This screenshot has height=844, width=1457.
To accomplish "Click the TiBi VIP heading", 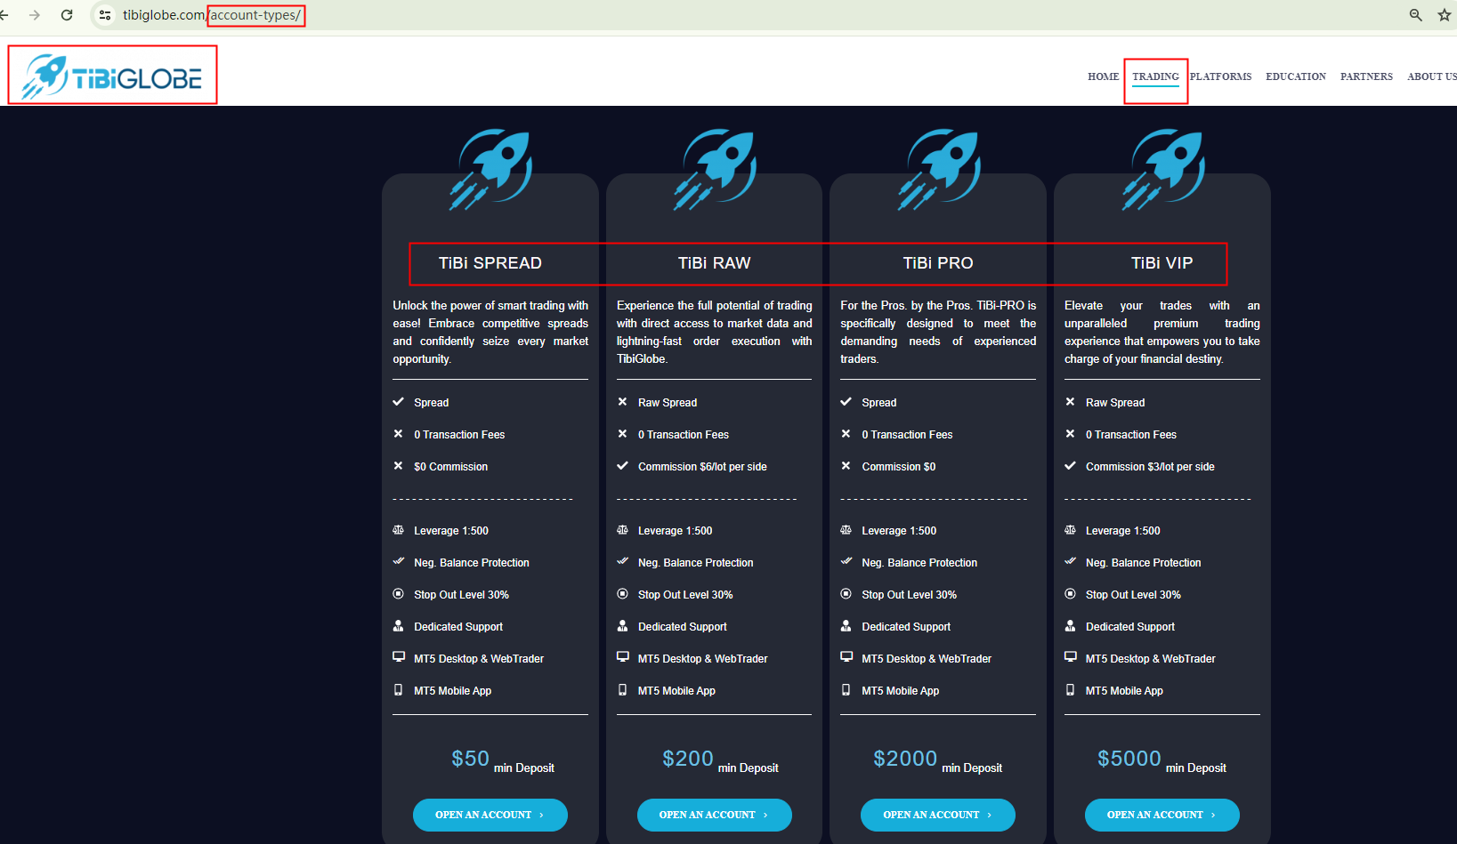I will click(1162, 263).
